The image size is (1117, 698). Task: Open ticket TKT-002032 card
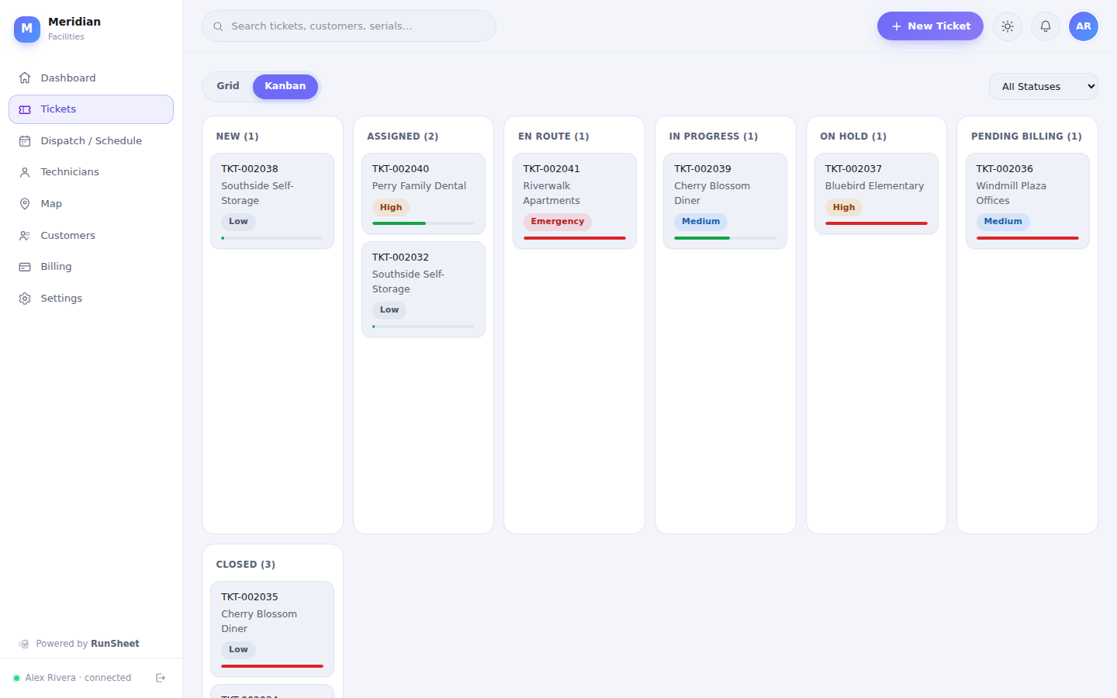pyautogui.click(x=424, y=289)
